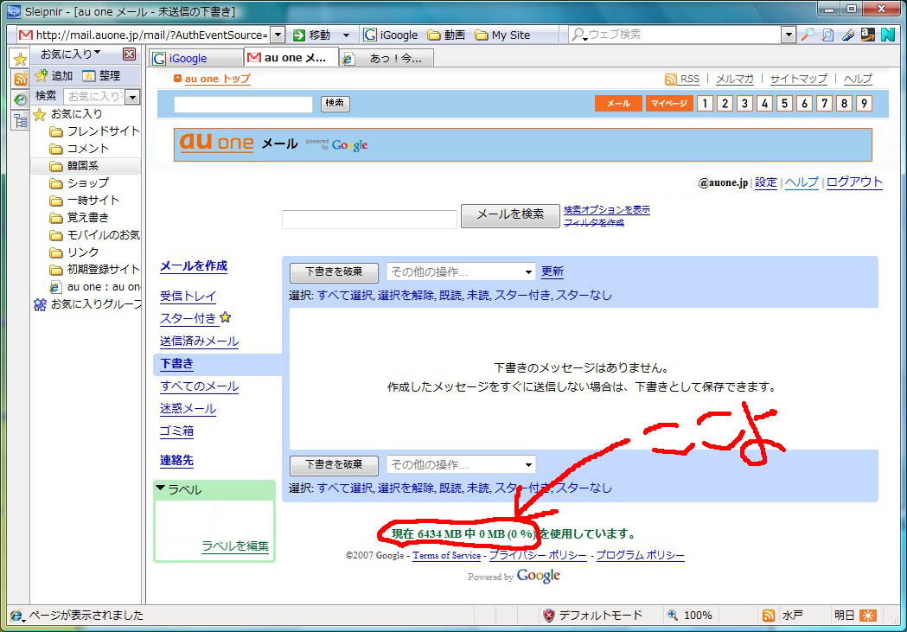
Task: Open the フレンドサイト favorites folder
Action: point(94,131)
